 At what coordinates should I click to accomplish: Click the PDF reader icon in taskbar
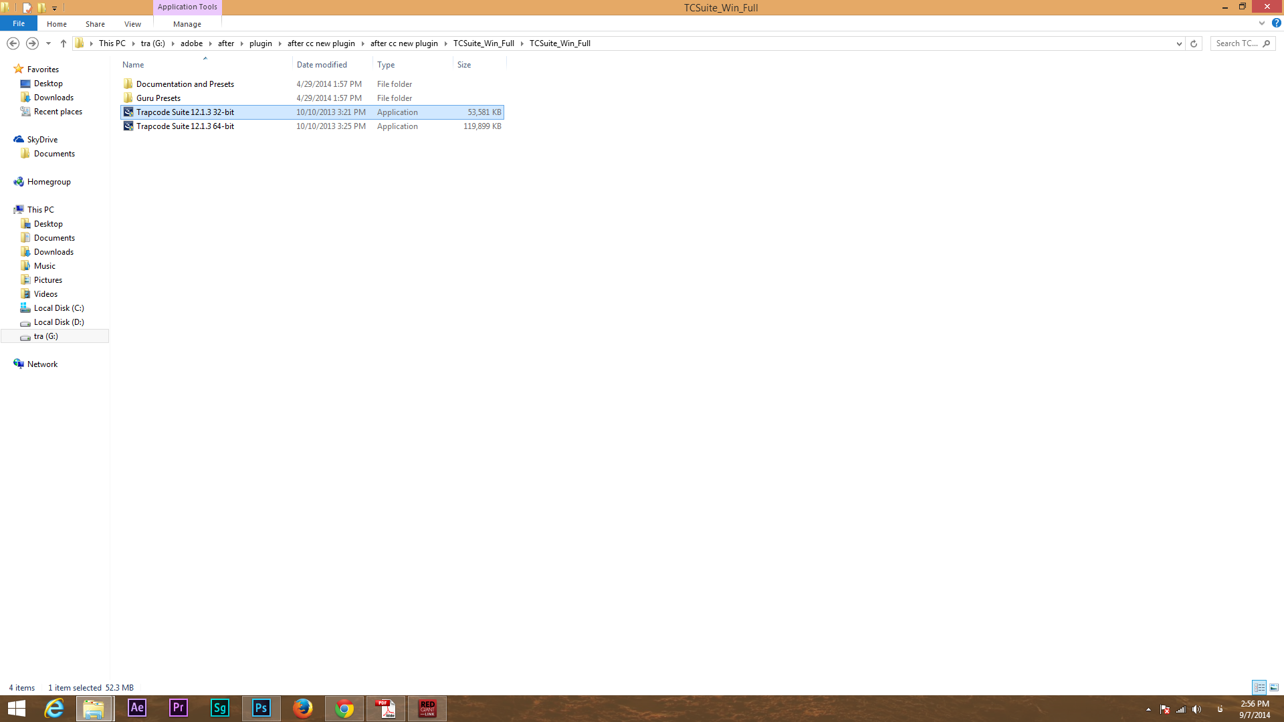click(x=385, y=708)
